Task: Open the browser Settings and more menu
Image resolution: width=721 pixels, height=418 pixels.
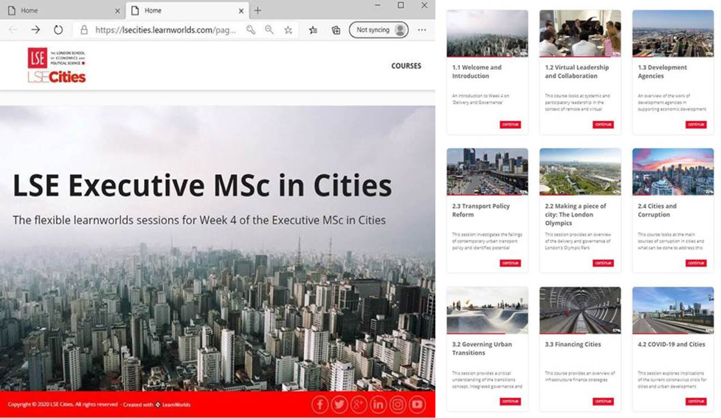Action: (x=422, y=30)
